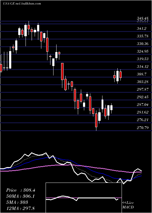Click the last red candlestick near 308.7
Screen dimensions: 152x213
click(x=120, y=75)
